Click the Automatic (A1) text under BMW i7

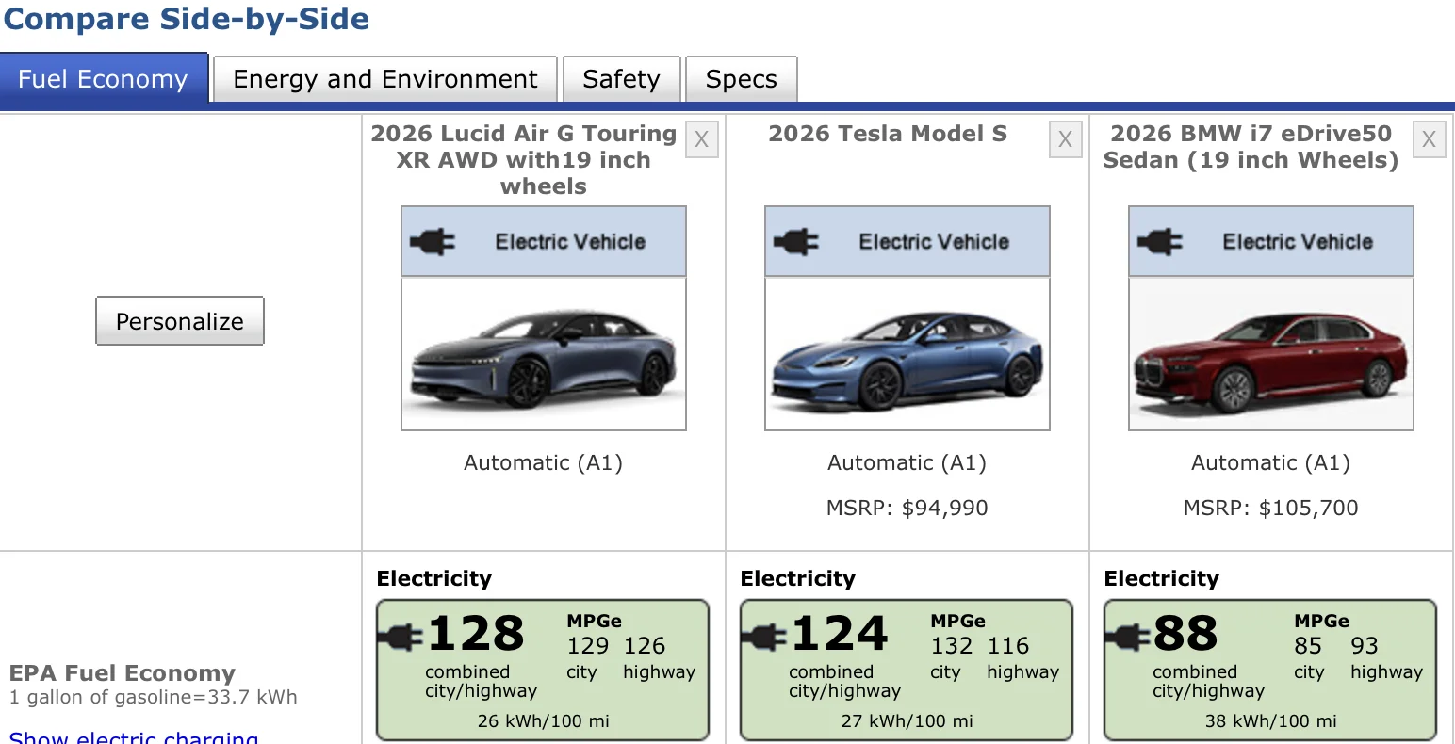[1271, 463]
